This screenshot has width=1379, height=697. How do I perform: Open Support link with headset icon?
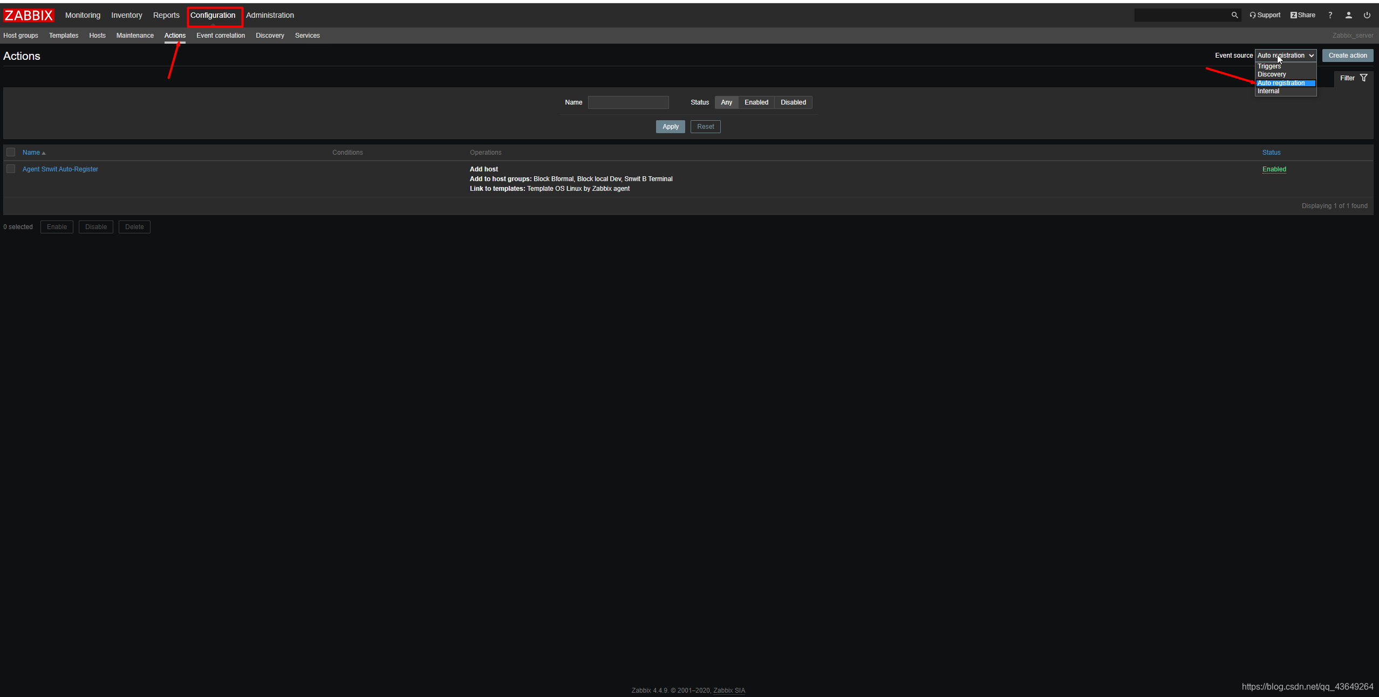1265,15
